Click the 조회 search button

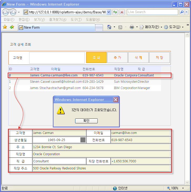[x=96, y=58]
